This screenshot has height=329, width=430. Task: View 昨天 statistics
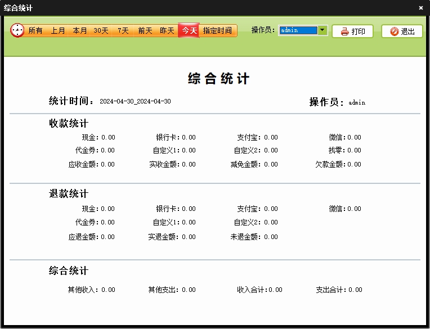point(167,31)
